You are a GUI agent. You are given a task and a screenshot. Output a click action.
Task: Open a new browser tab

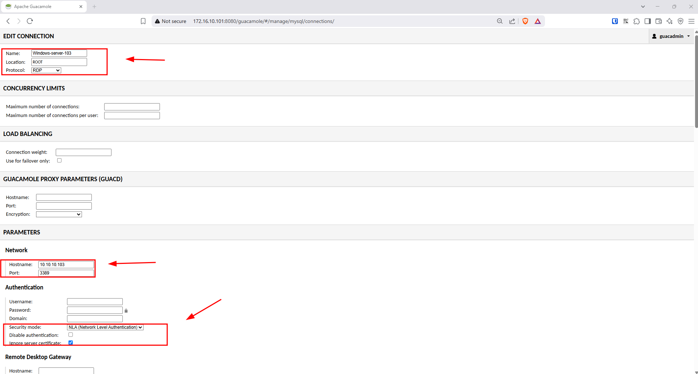tap(94, 7)
